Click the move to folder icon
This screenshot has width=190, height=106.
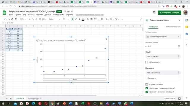[69, 11]
